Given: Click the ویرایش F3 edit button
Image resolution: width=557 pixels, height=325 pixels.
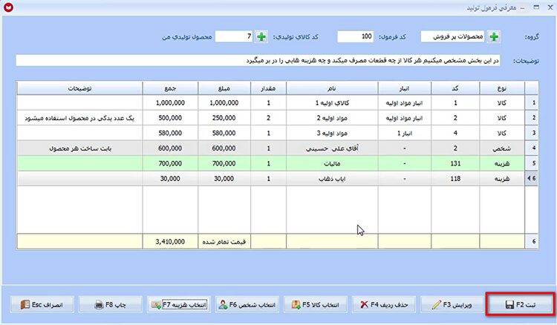Looking at the screenshot, I should coord(452,305).
